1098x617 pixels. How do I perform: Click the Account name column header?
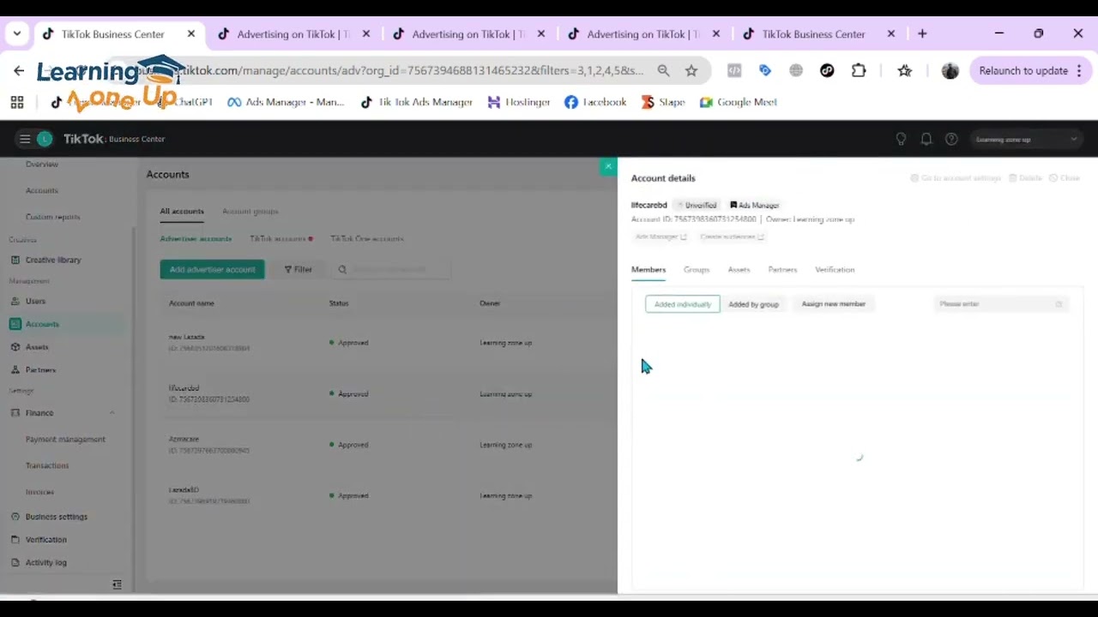pyautogui.click(x=191, y=303)
